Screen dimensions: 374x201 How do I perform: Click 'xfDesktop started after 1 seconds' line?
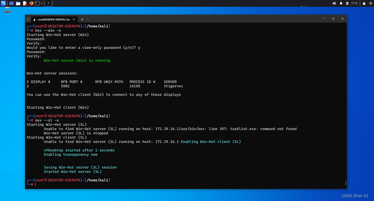coord(79,150)
